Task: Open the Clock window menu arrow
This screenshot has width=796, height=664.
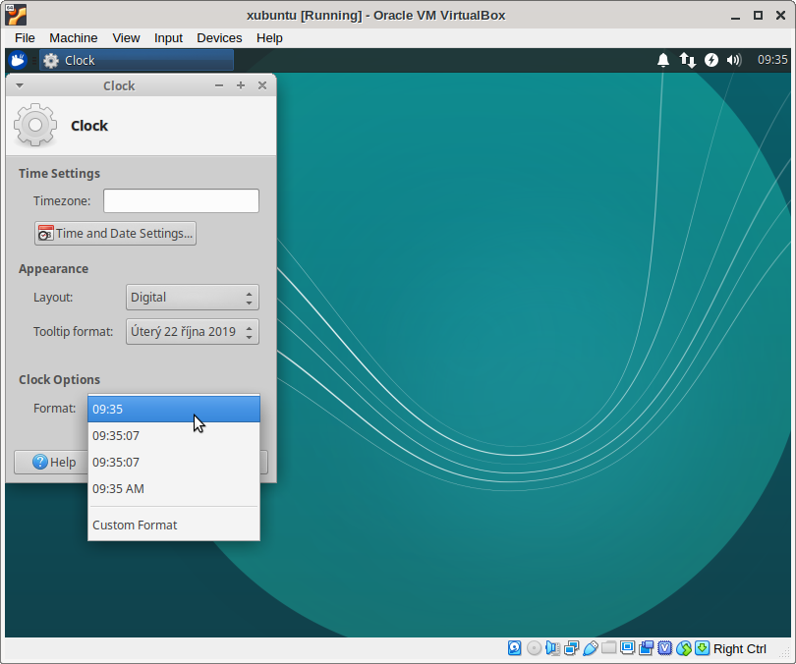Action: (19, 85)
